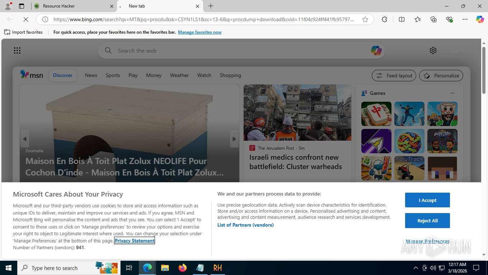
Task: Open the volume control tray icon
Action: tap(433, 268)
